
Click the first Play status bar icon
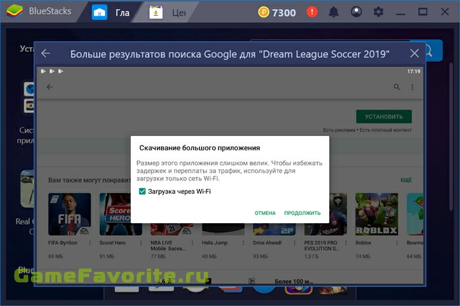pyautogui.click(x=43, y=71)
